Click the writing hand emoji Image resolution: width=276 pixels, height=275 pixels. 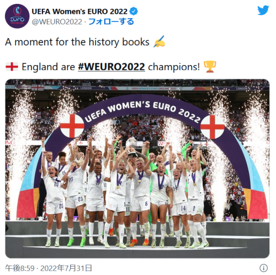[x=160, y=42]
